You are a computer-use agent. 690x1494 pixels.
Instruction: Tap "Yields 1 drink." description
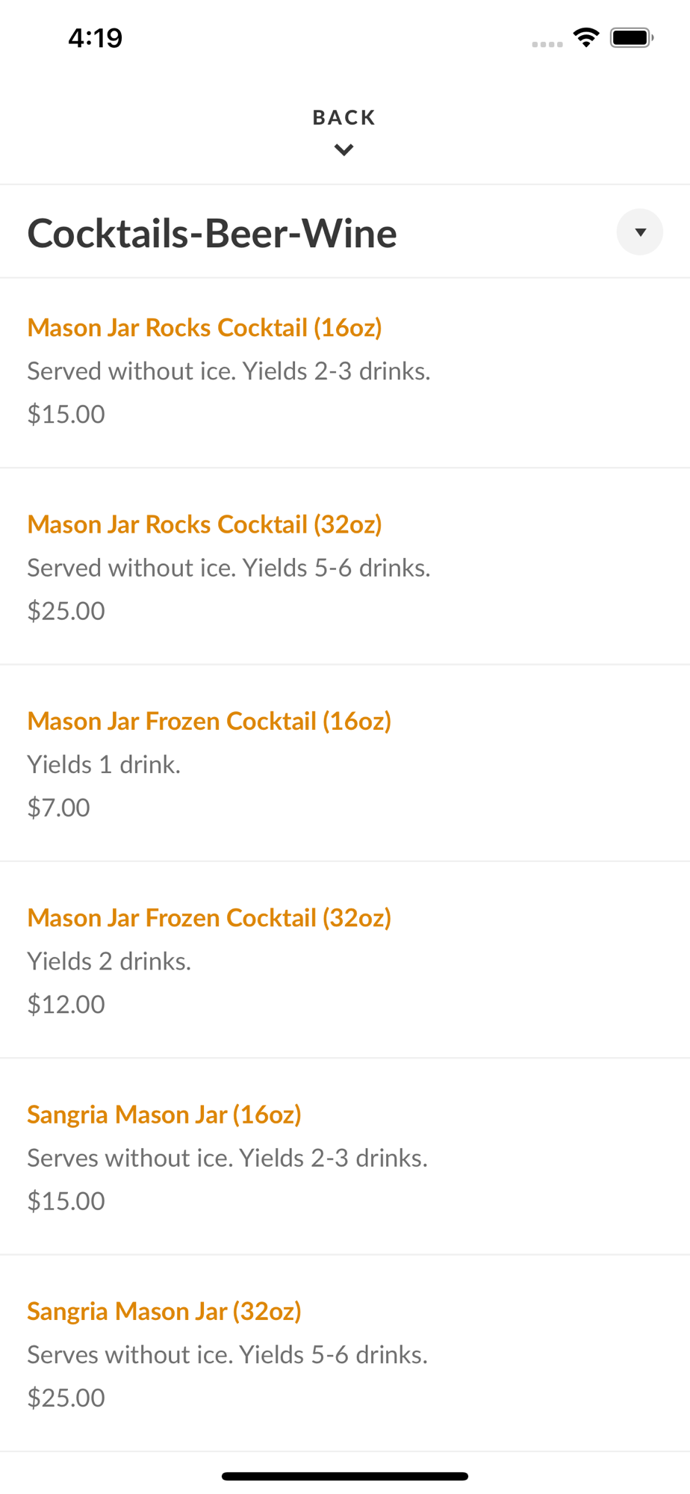[104, 764]
